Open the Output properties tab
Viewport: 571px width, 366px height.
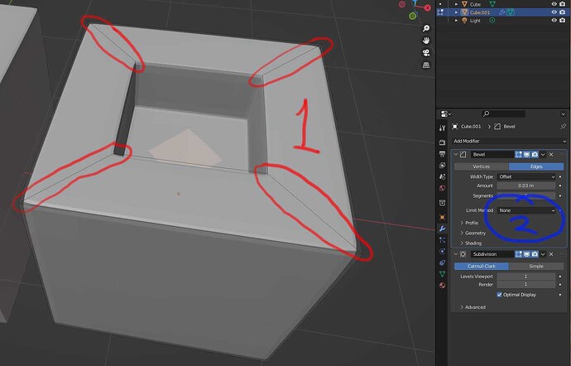click(x=442, y=154)
